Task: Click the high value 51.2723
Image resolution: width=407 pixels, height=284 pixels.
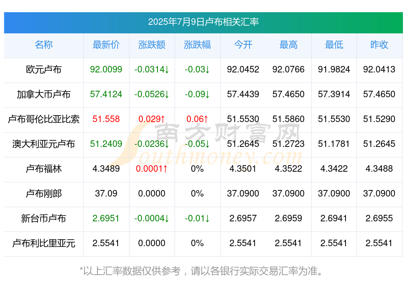Action: tap(289, 144)
